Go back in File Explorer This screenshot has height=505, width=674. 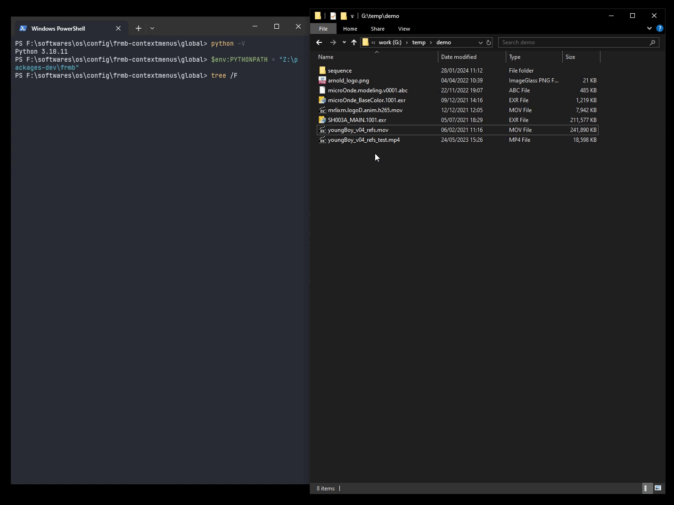click(x=319, y=42)
